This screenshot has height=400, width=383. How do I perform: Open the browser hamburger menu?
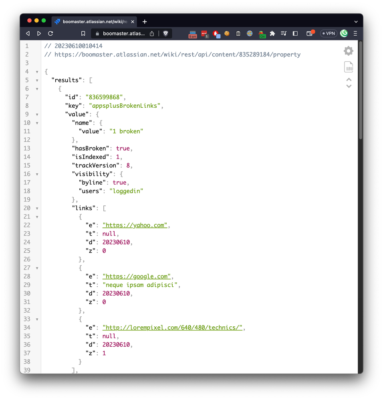(355, 34)
